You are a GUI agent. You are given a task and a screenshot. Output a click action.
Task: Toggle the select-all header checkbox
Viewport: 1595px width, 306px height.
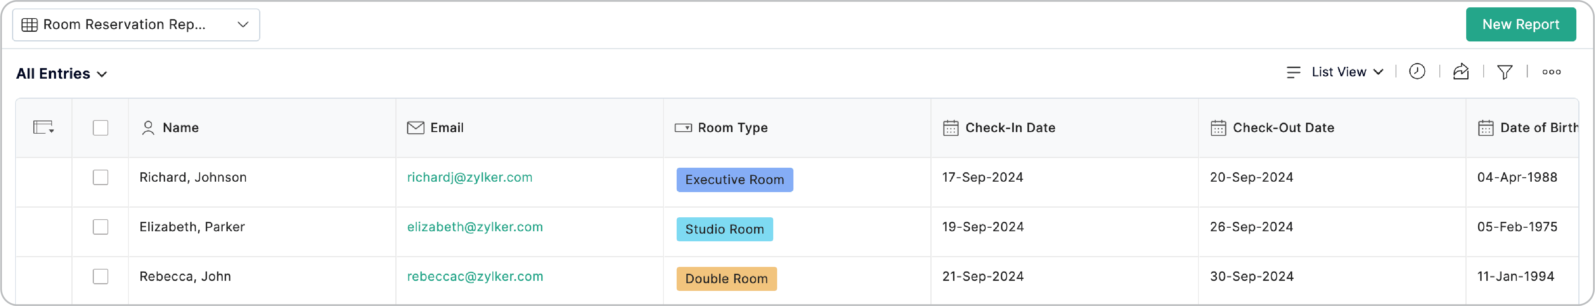coord(100,128)
